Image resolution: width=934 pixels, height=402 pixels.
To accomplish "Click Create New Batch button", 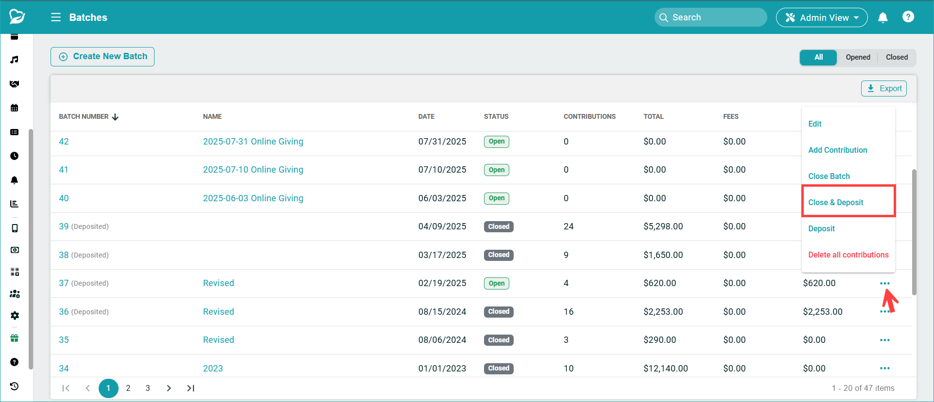I will [103, 57].
